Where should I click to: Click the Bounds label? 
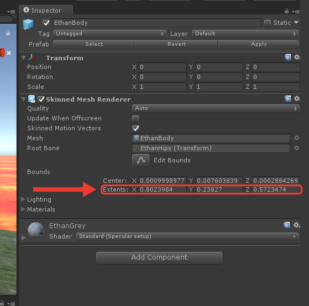click(x=39, y=172)
